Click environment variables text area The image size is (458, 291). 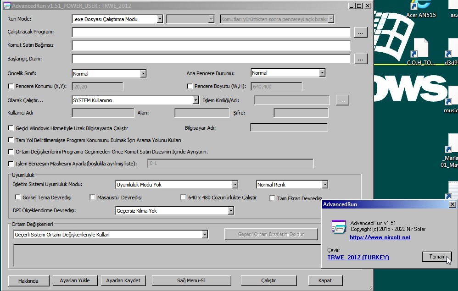coord(168,256)
